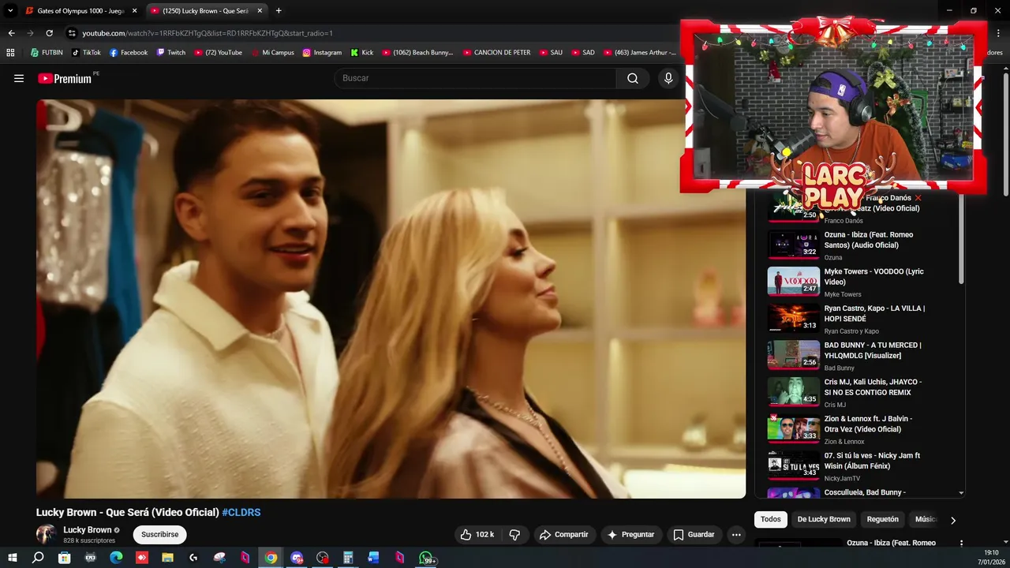Click the Compartir share button
The height and width of the screenshot is (568, 1010).
pos(563,535)
